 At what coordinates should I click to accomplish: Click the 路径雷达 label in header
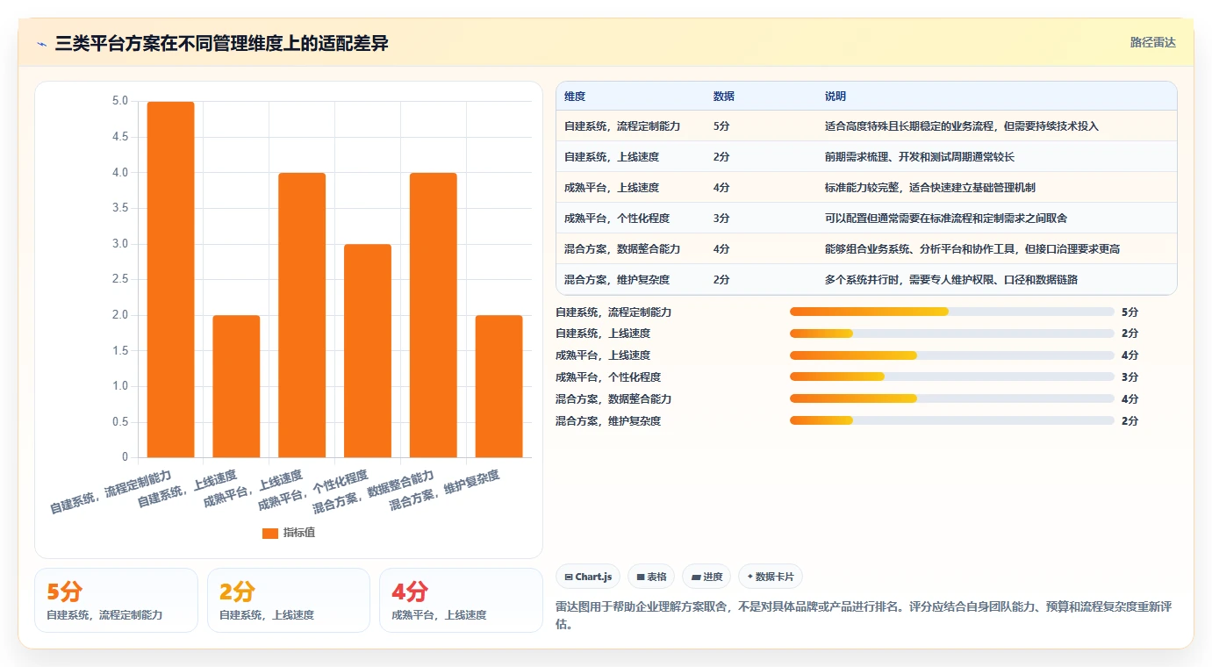point(1152,42)
